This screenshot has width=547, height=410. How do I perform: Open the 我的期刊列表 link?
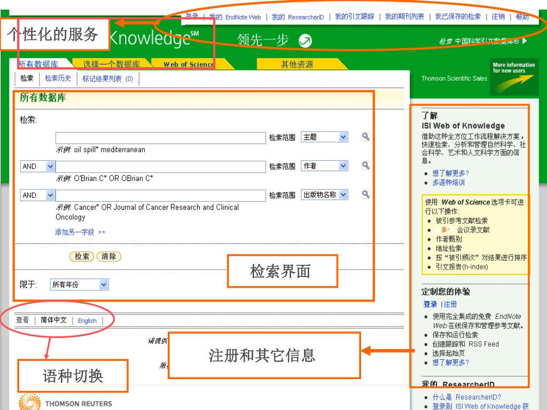(404, 17)
